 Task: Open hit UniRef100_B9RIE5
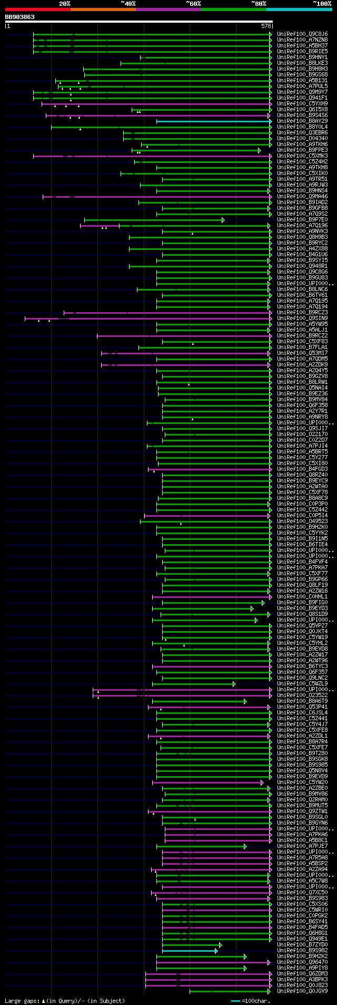tap(302, 52)
